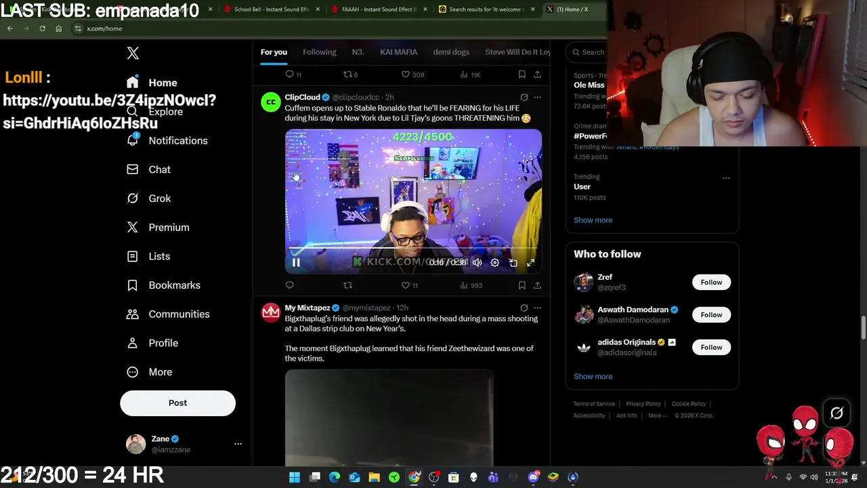The width and height of the screenshot is (867, 488).
Task: Seek on the ClipCloud video progress bar
Action: 413,249
